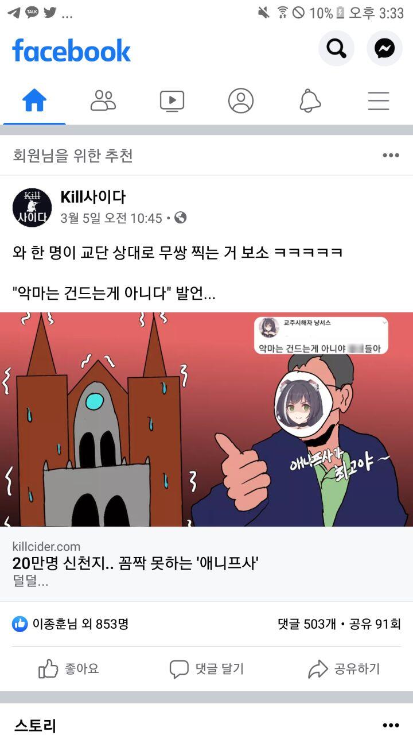
Task: Tap the public globe privacy icon
Action: (x=181, y=218)
